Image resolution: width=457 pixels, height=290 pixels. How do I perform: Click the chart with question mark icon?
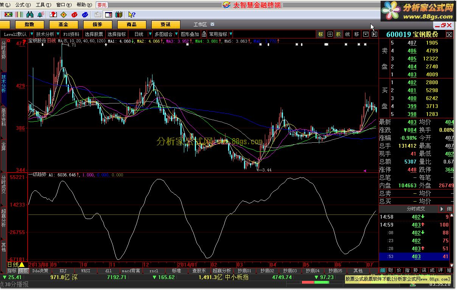pos(54,14)
